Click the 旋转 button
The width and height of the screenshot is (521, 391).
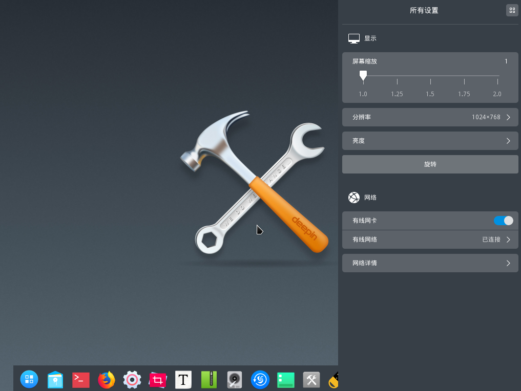click(430, 164)
